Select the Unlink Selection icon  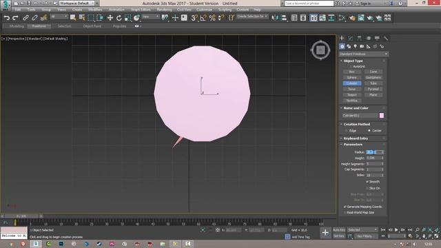[x=34, y=18]
